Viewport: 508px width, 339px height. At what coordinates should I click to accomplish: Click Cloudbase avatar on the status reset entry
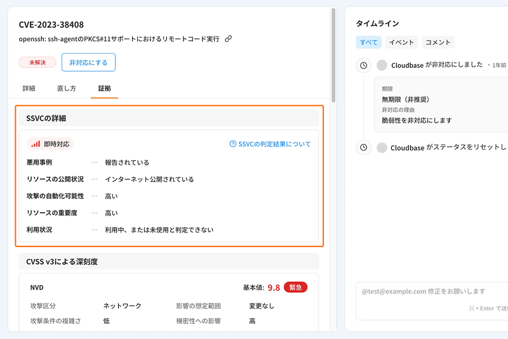click(382, 148)
